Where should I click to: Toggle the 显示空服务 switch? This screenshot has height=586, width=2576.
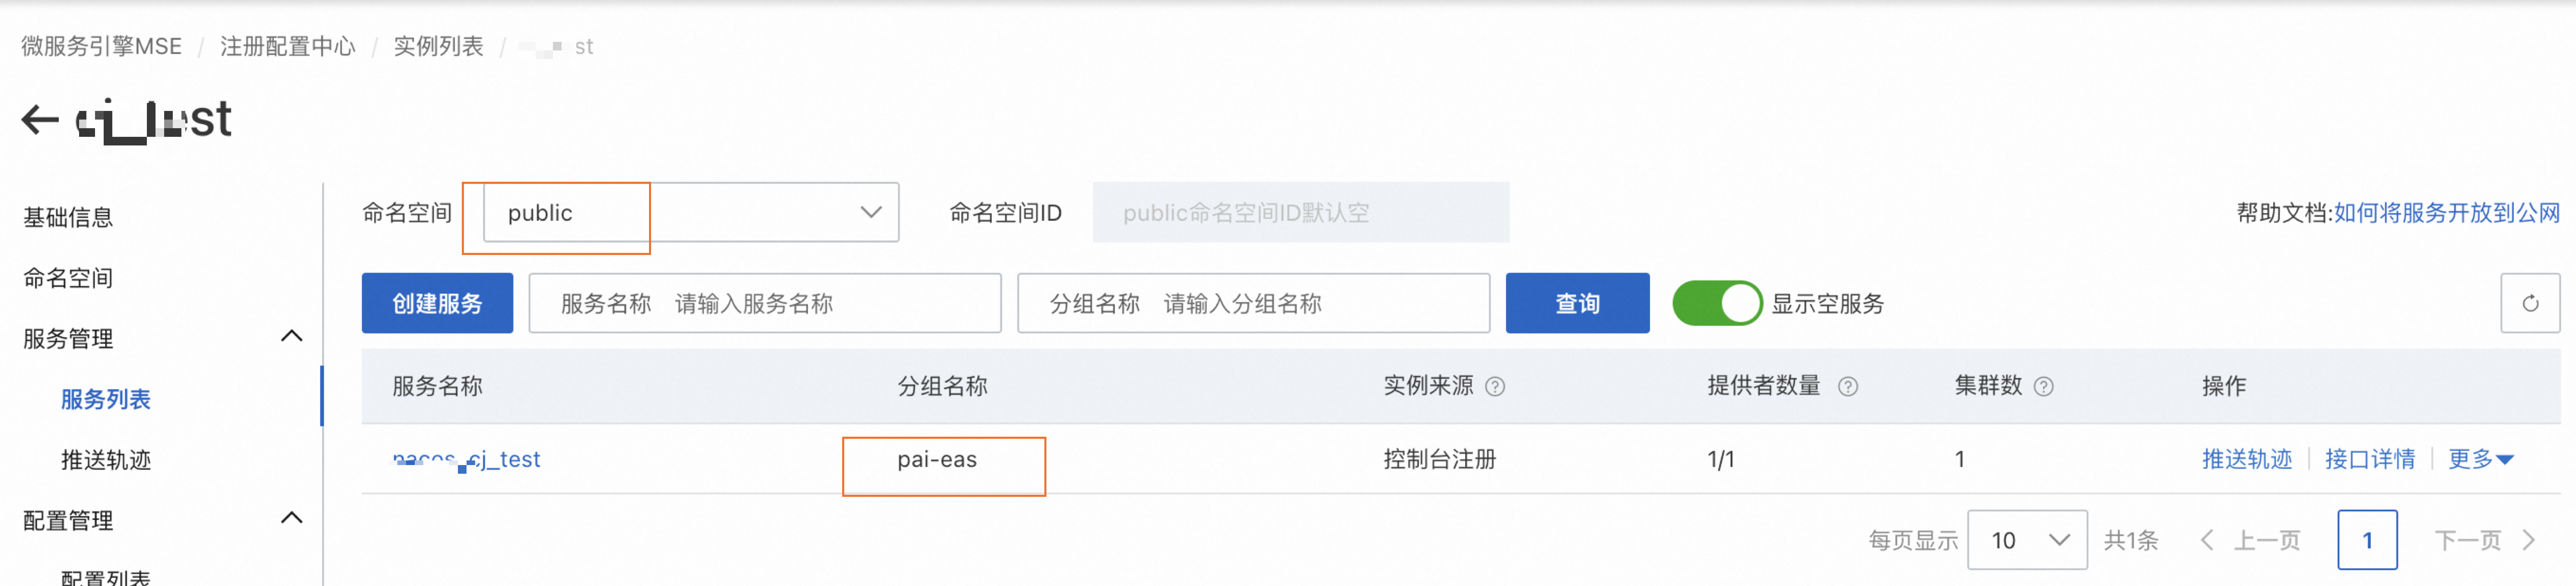click(x=1717, y=303)
